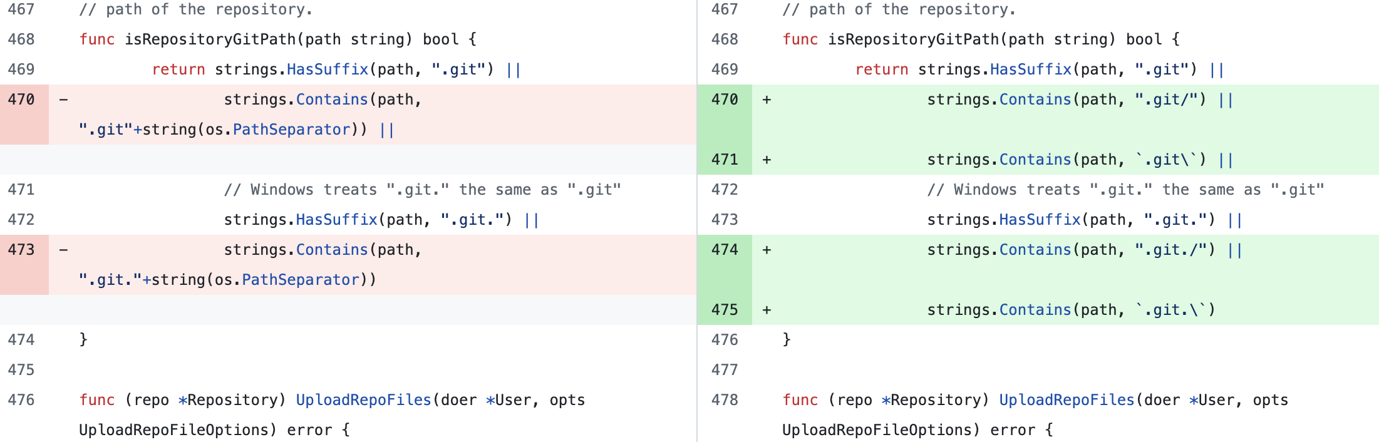
Task: Click added line number 475 on right
Action: (x=725, y=310)
